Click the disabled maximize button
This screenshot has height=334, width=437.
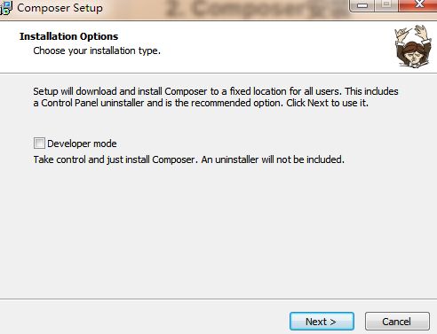pyautogui.click(x=386, y=5)
